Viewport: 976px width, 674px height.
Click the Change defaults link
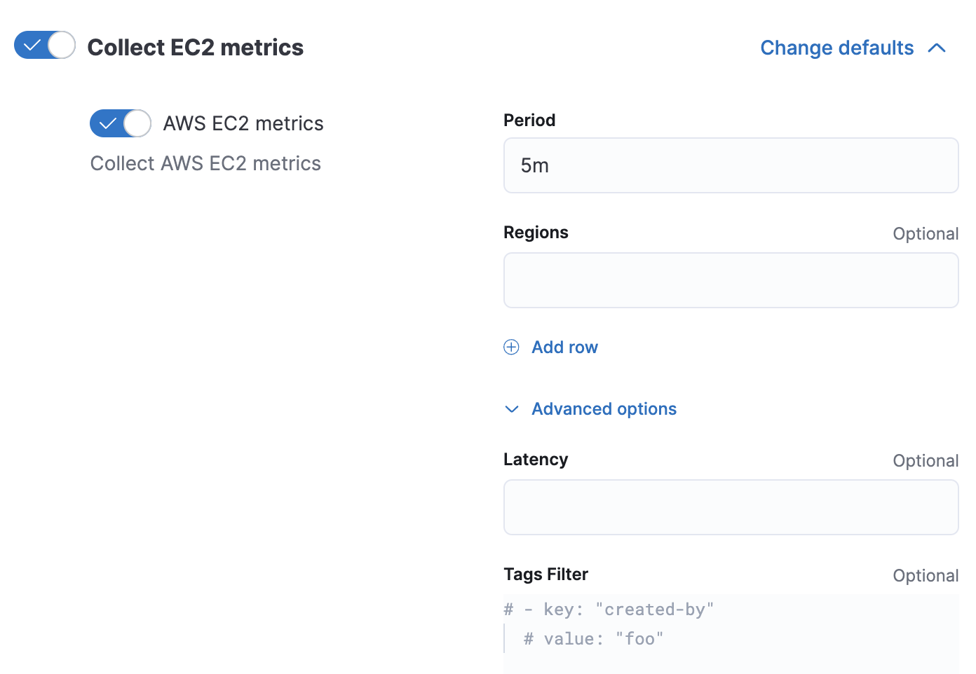coord(836,48)
